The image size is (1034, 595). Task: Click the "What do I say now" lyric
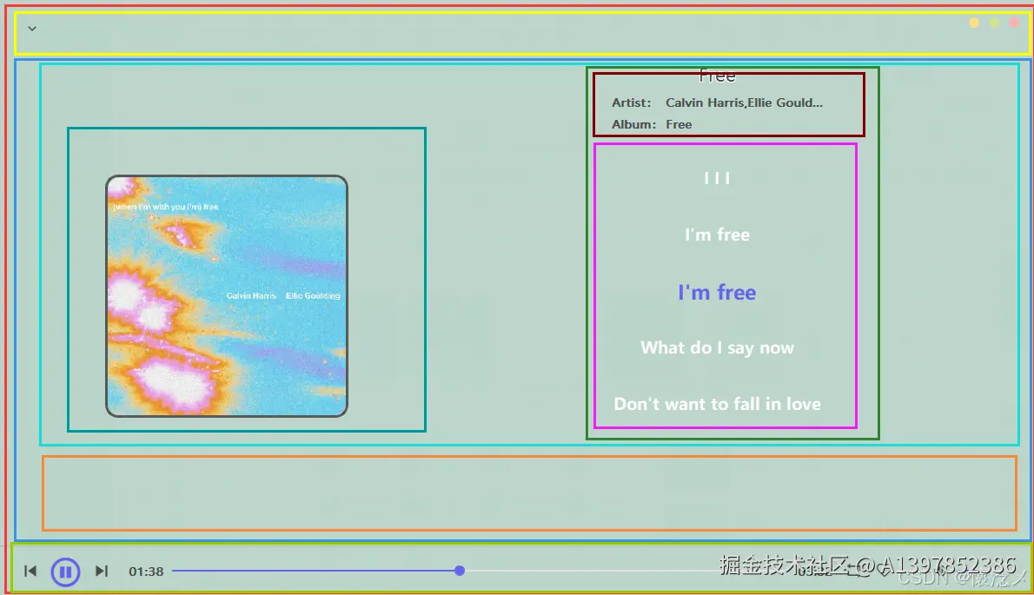tap(717, 348)
